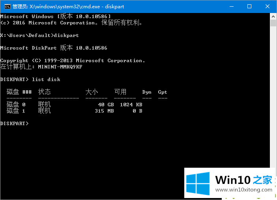This screenshot has height=200, width=277.
Task: Click the cmd icon in the title bar
Action: (x=7, y=7)
